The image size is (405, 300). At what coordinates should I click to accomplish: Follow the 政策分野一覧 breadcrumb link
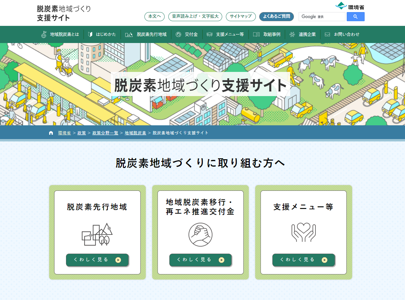pyautogui.click(x=105, y=133)
